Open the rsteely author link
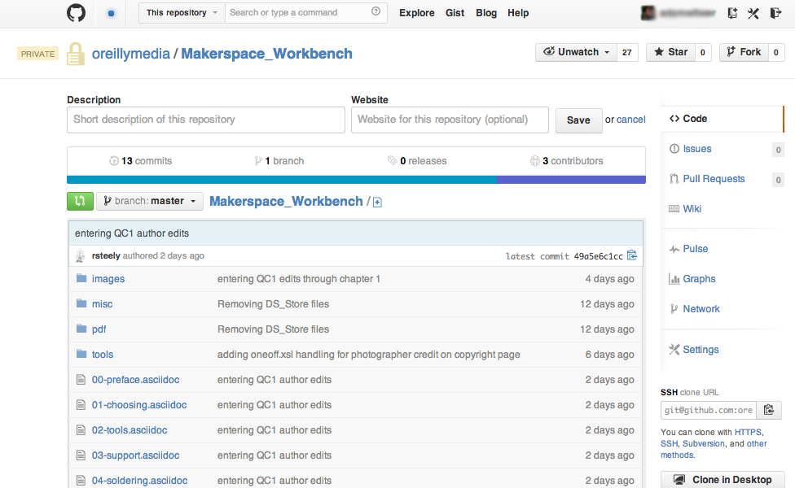This screenshot has width=795, height=488. click(106, 255)
